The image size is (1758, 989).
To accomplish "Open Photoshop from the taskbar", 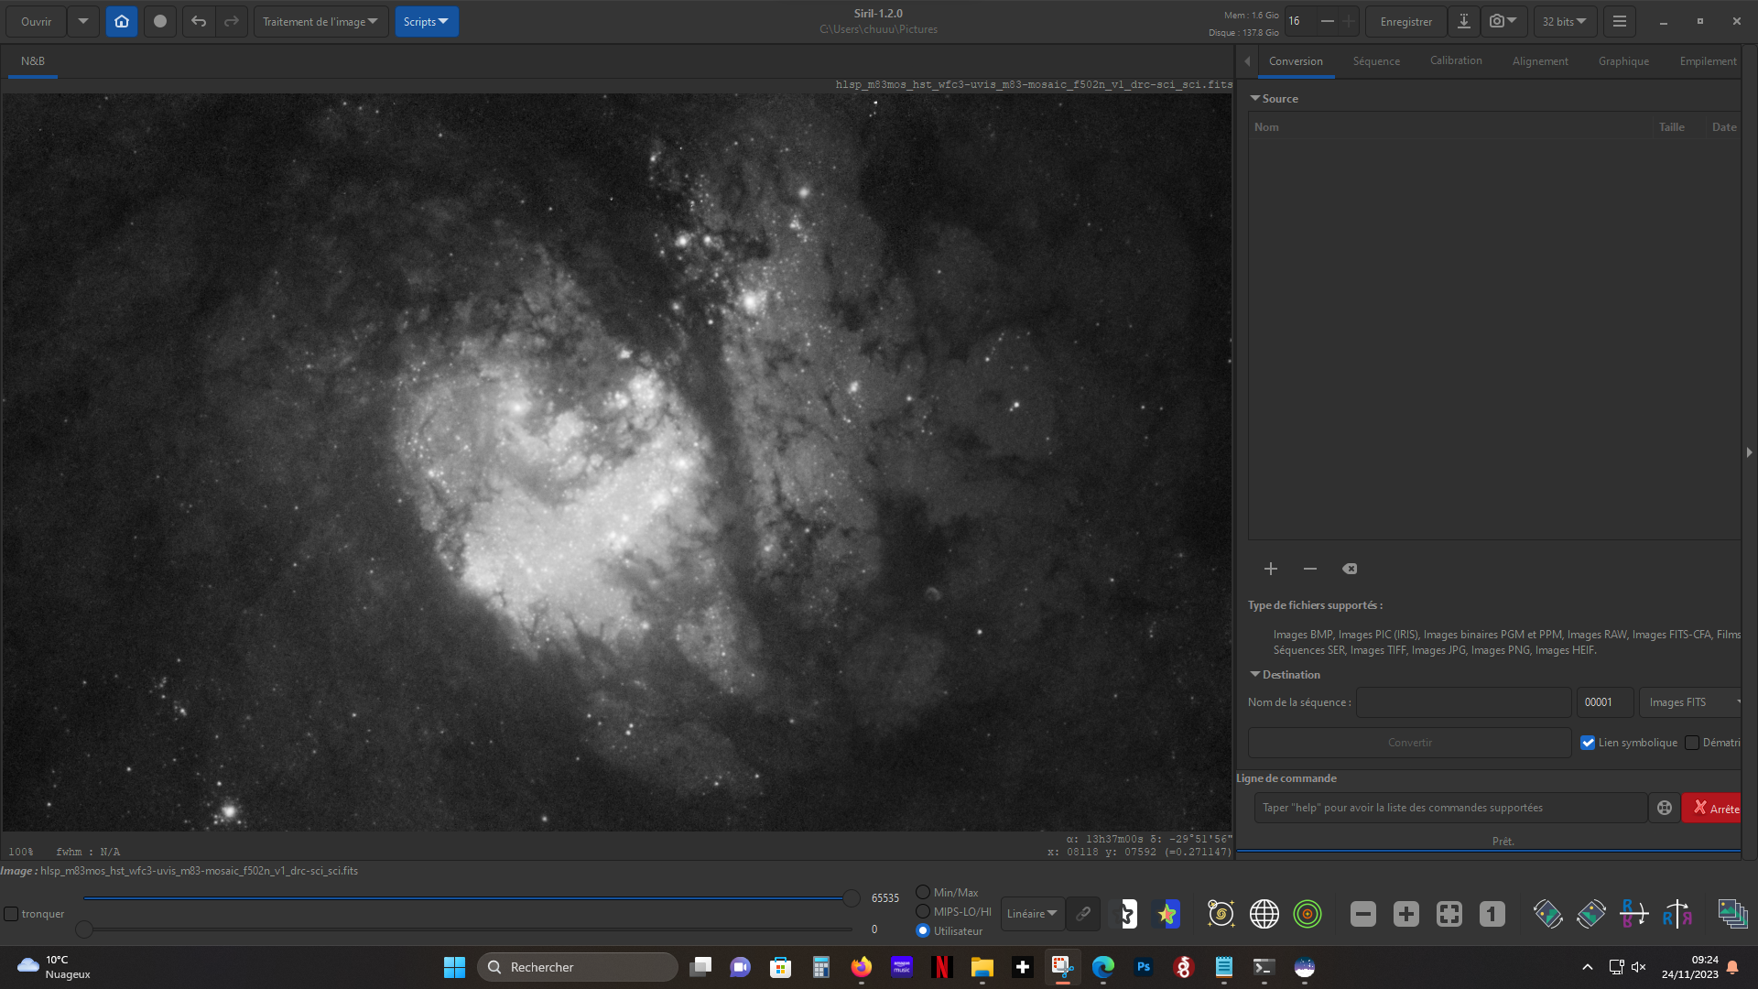I will coord(1144,967).
